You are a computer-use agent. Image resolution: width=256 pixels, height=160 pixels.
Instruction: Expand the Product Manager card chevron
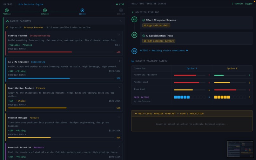[x=119, y=117]
